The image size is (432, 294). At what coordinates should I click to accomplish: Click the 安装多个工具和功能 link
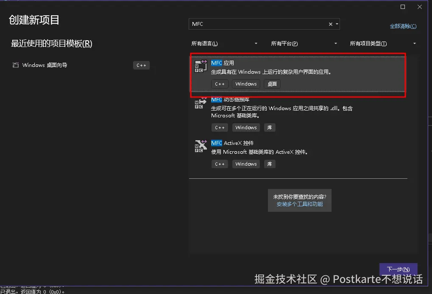click(x=299, y=204)
